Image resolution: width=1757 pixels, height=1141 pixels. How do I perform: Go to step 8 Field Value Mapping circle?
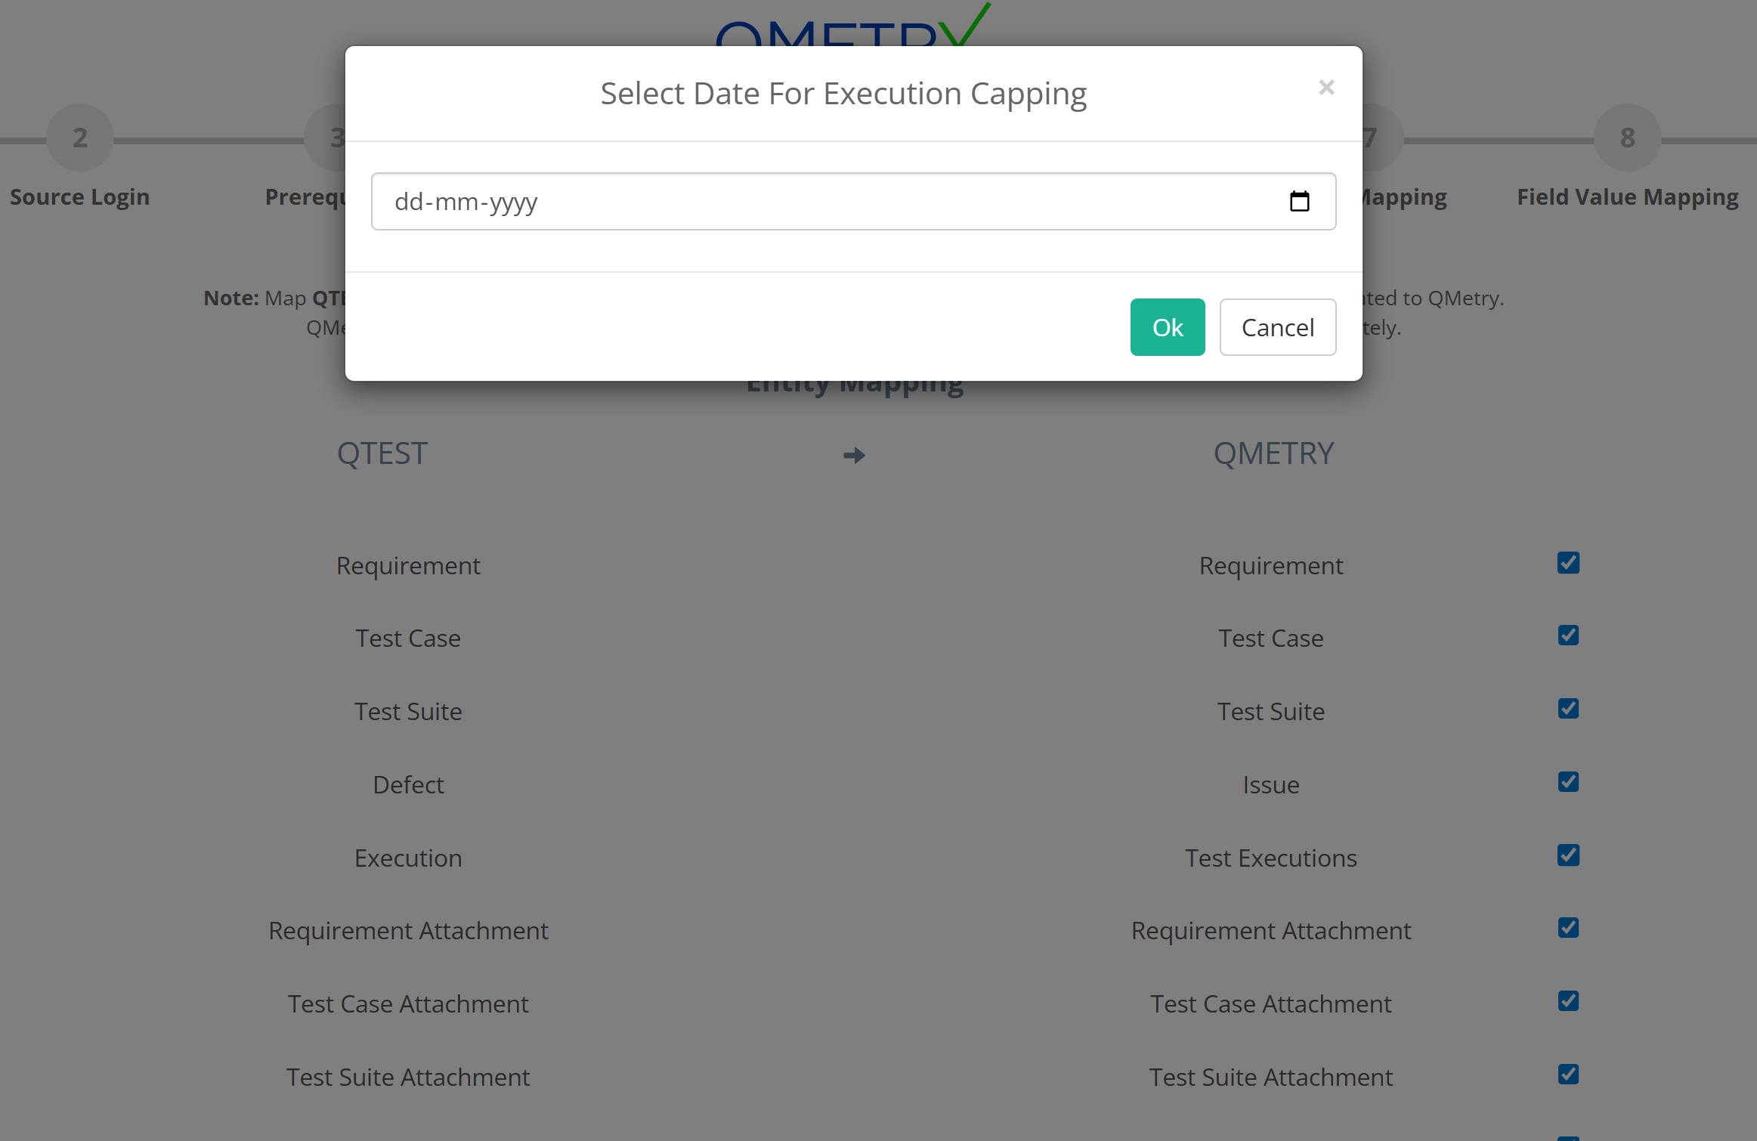point(1628,138)
